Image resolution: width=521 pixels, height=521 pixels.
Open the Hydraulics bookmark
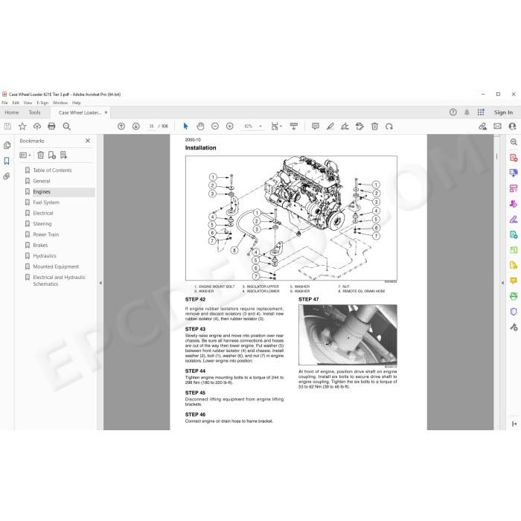[45, 256]
